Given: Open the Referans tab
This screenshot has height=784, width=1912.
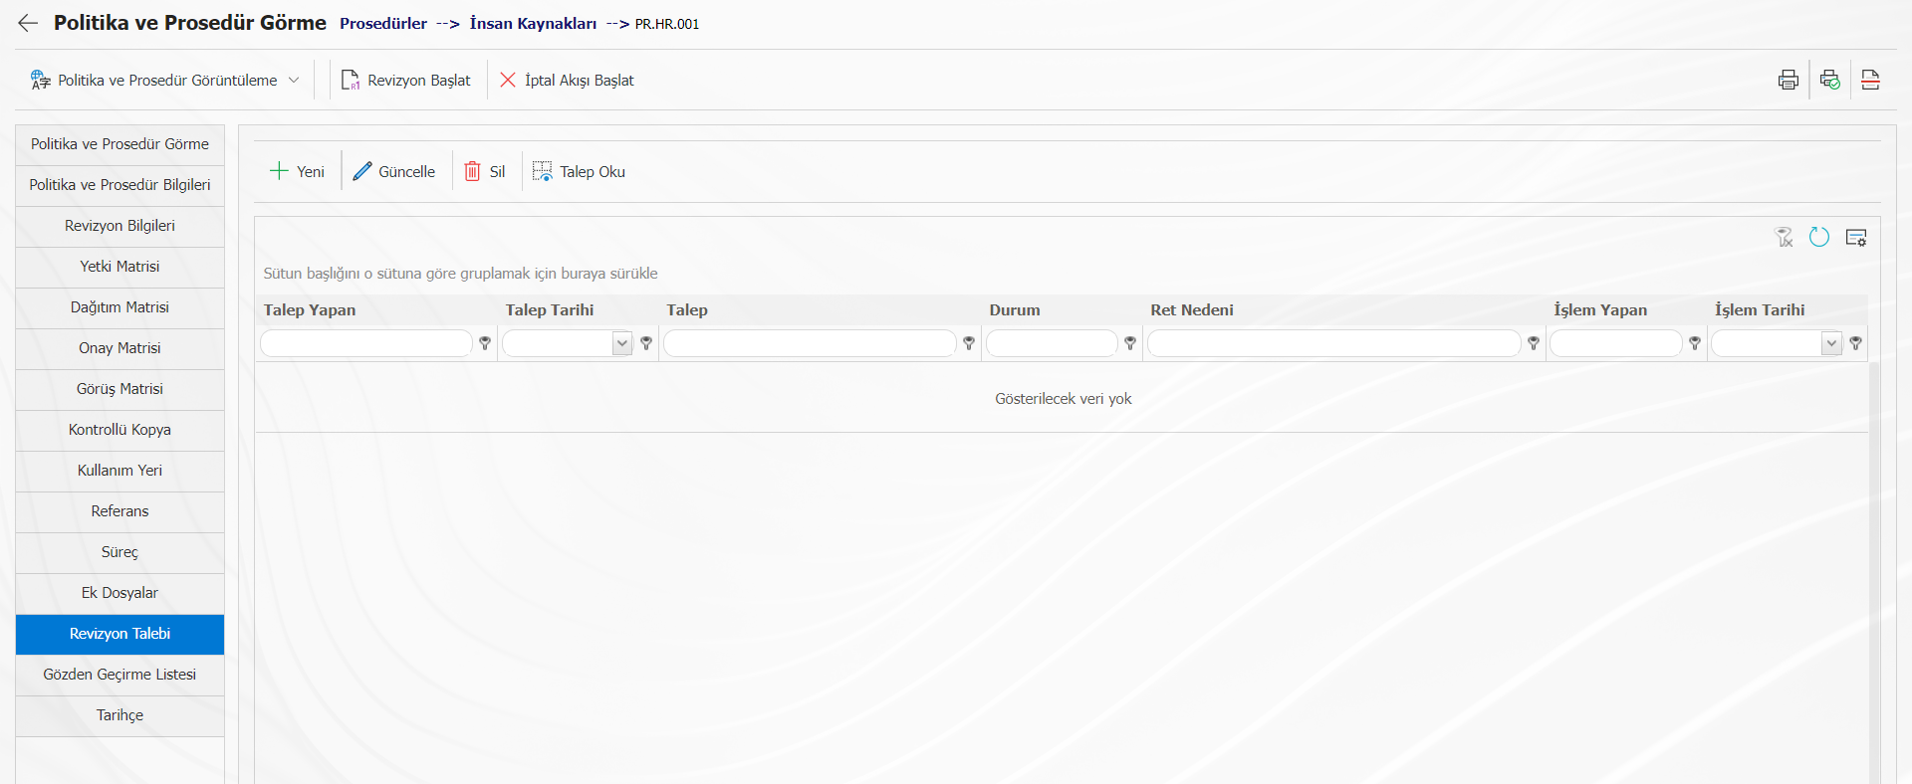Looking at the screenshot, I should click(x=119, y=511).
